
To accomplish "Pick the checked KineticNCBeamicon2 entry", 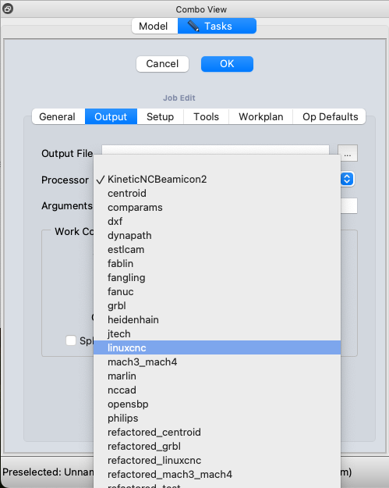I will coord(217,180).
